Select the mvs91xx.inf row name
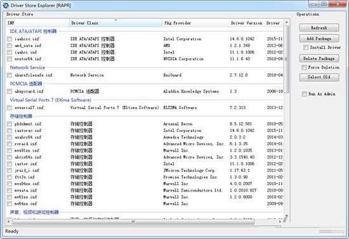 [x=27, y=150]
